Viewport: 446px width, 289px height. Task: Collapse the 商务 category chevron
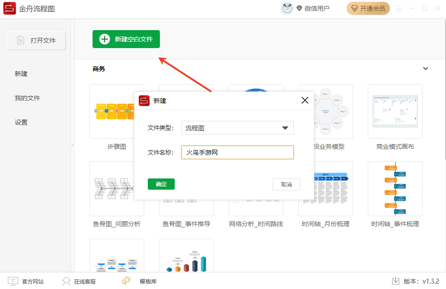[x=425, y=69]
